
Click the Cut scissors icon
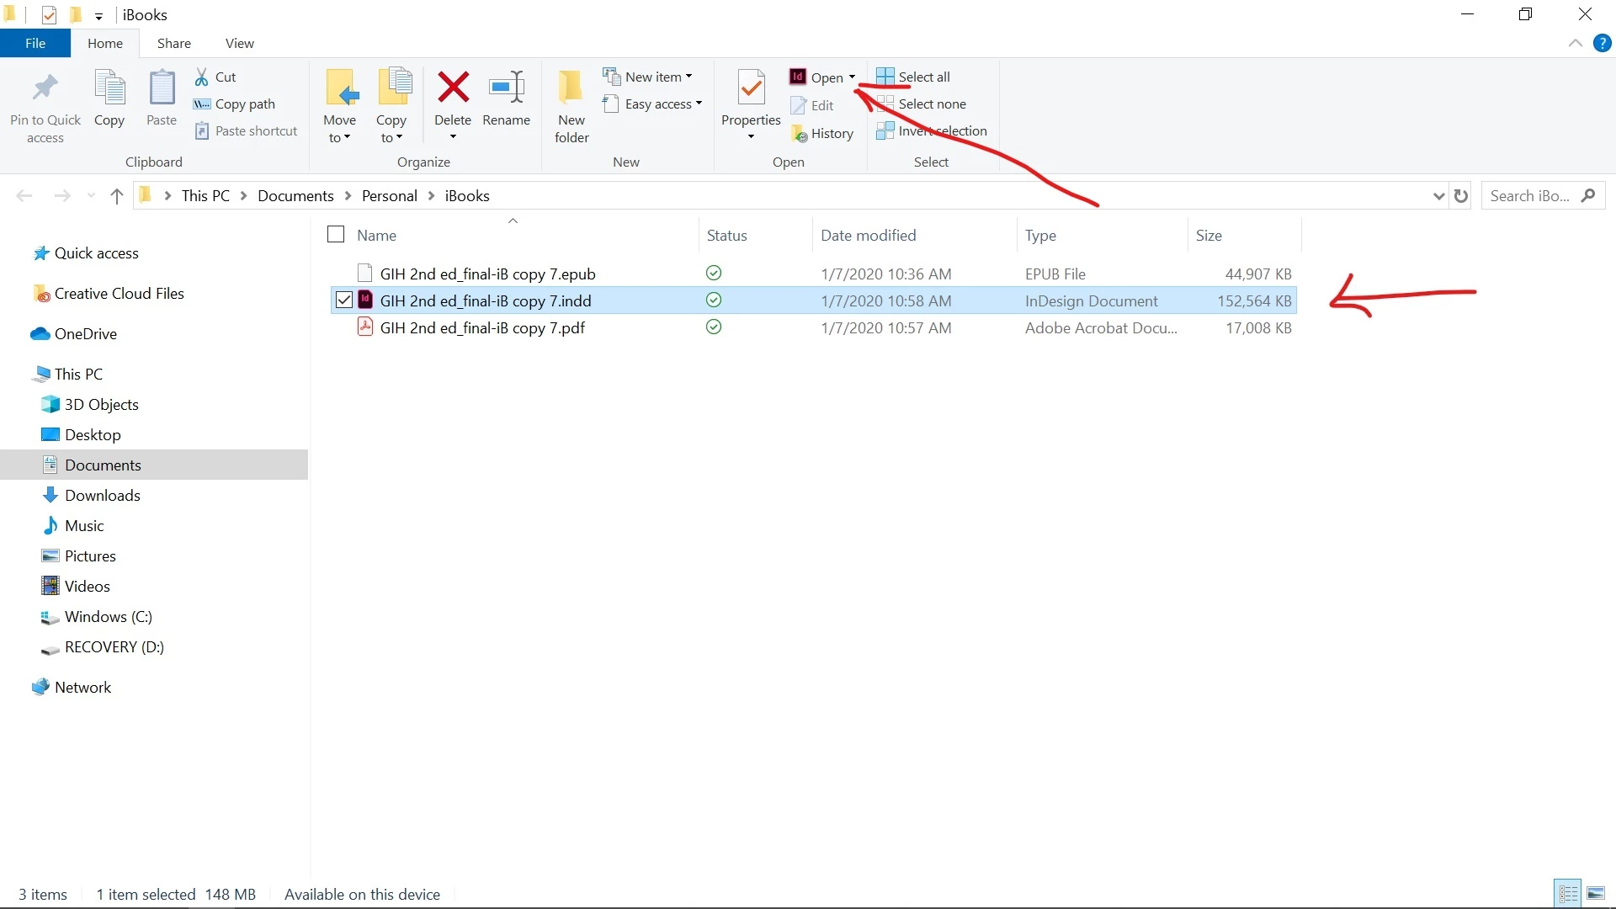pyautogui.click(x=202, y=77)
